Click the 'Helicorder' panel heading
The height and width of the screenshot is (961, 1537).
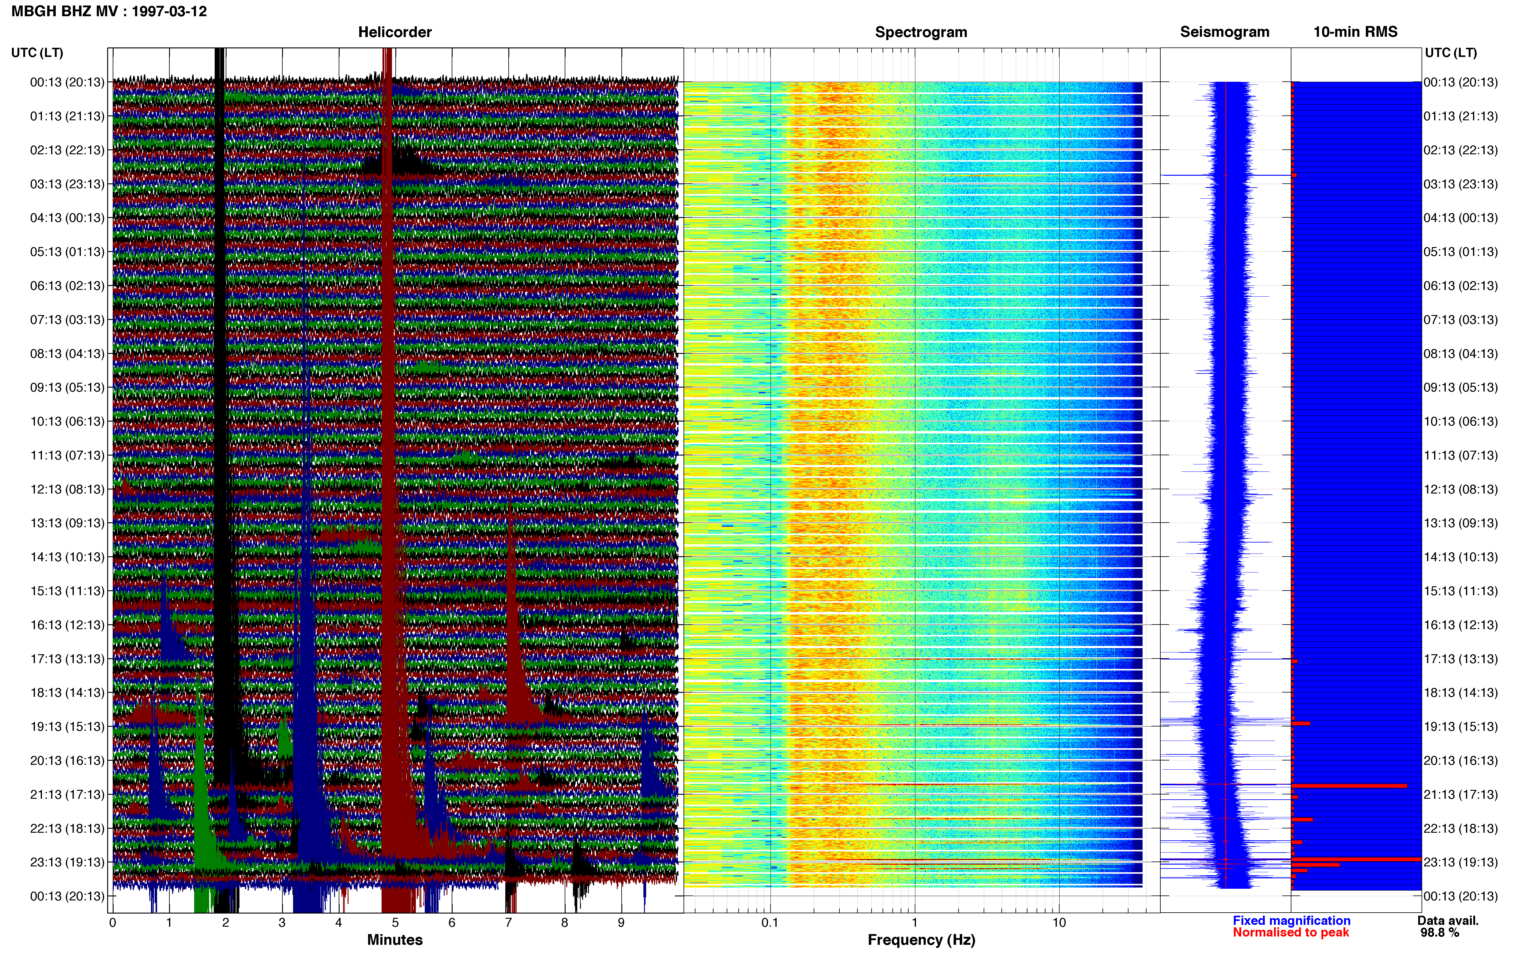(395, 32)
